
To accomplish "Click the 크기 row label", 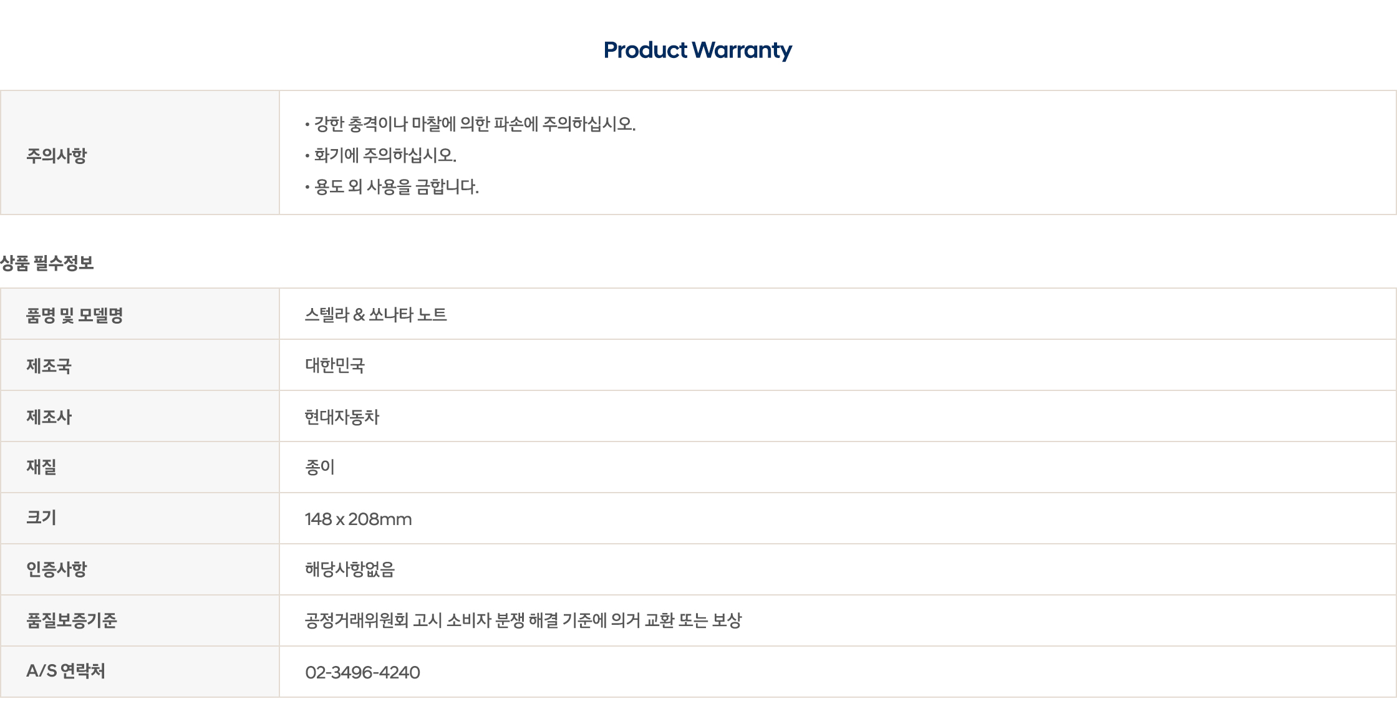I will [x=41, y=518].
